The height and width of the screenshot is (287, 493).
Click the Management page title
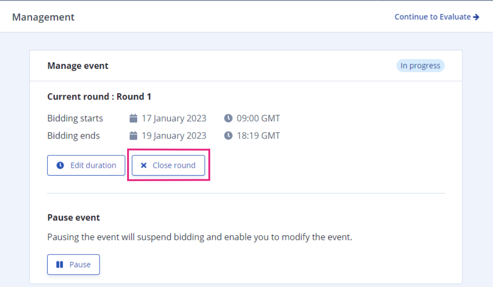click(x=44, y=17)
